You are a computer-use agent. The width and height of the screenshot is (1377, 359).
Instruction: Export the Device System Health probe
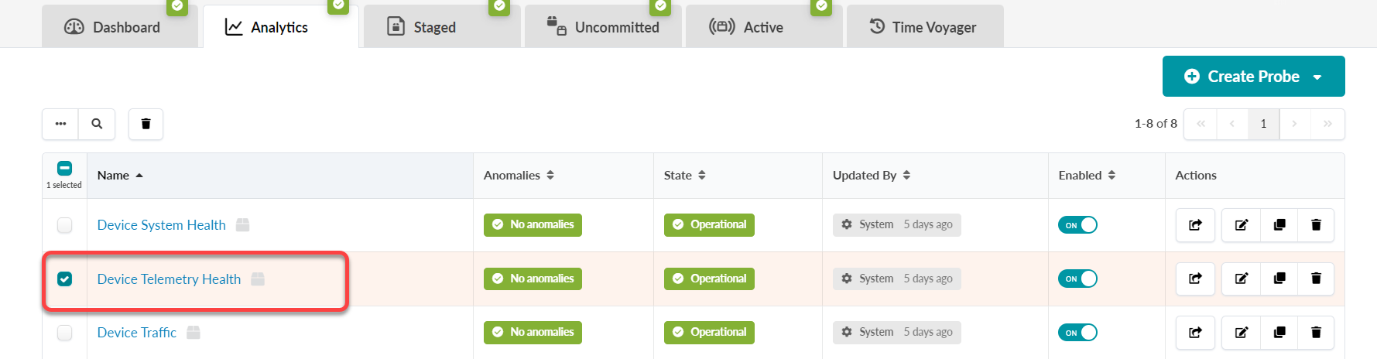(x=1195, y=225)
